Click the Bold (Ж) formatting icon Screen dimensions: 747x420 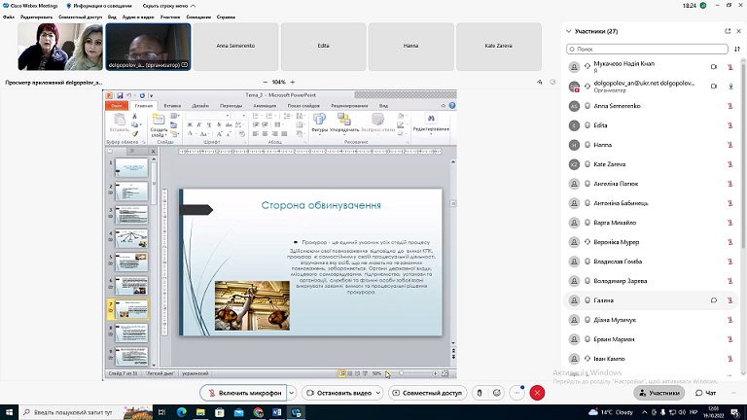(x=190, y=124)
